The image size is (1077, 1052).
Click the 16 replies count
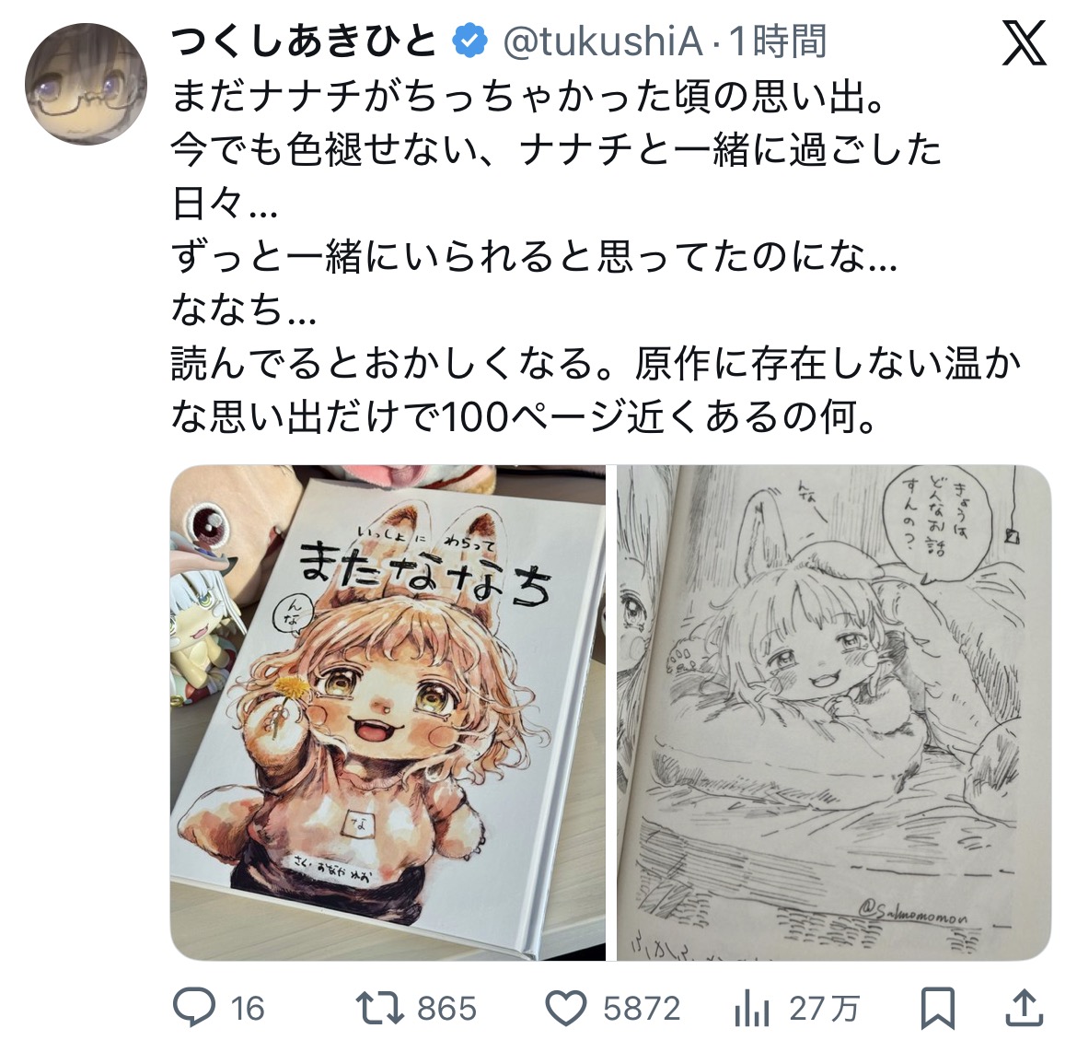tap(248, 1009)
